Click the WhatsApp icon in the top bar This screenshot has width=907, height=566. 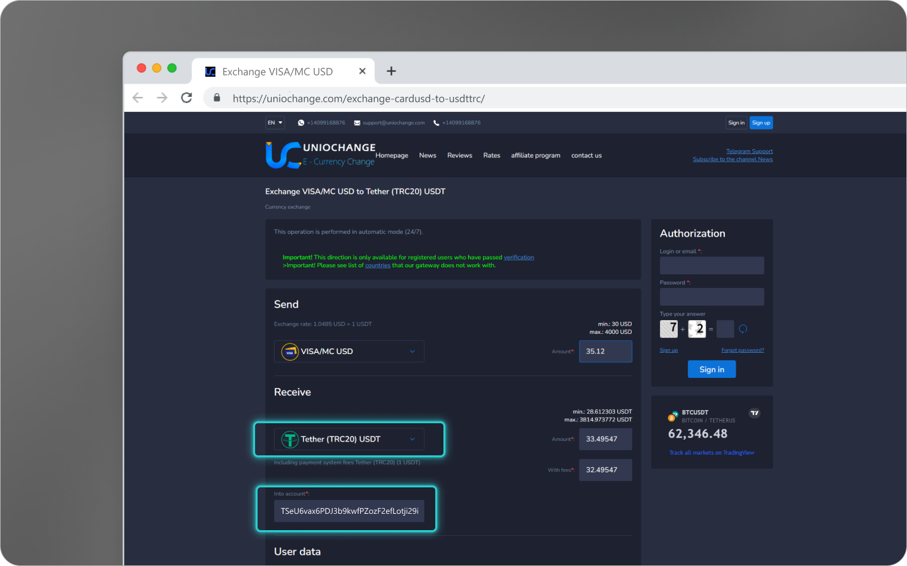click(x=300, y=123)
